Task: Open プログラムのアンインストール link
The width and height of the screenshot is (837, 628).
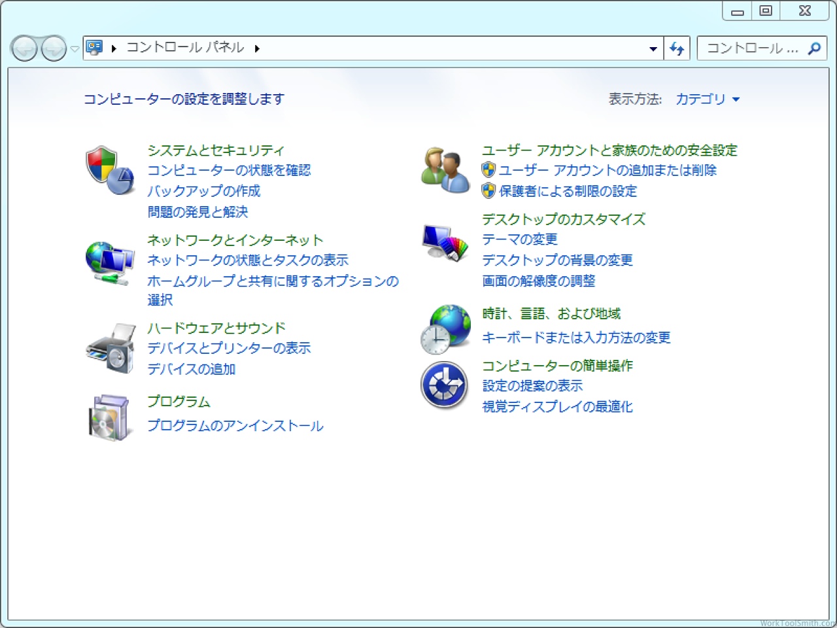Action: tap(235, 426)
